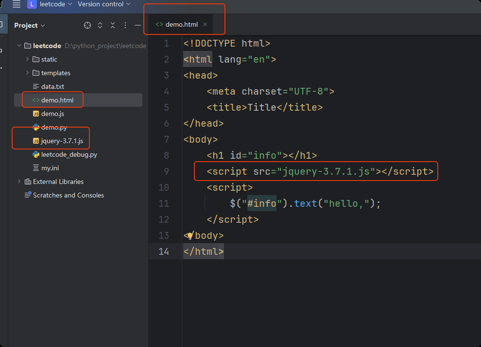Click the html lang="en" tag on line 2
481x347 pixels.
[229, 59]
